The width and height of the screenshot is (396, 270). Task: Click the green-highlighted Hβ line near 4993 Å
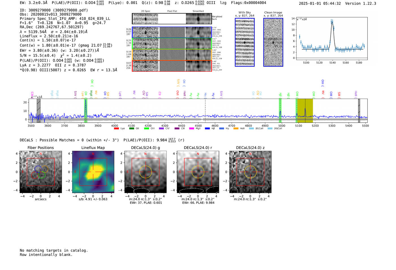[x=280, y=110]
